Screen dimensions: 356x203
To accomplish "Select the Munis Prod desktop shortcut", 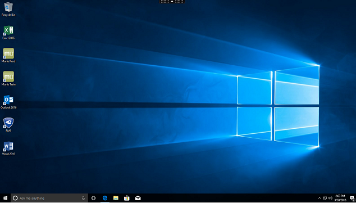I will pyautogui.click(x=8, y=55).
